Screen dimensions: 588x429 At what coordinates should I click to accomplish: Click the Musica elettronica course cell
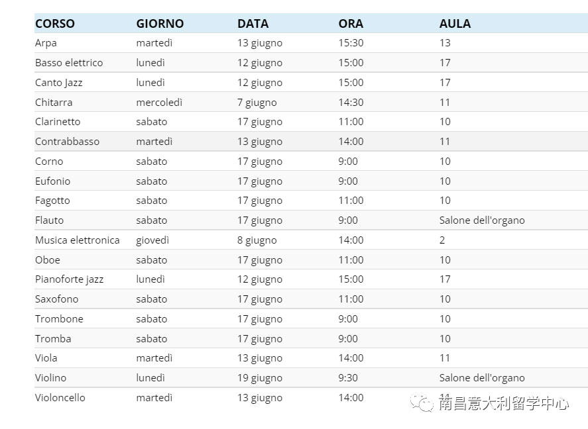pyautogui.click(x=78, y=240)
